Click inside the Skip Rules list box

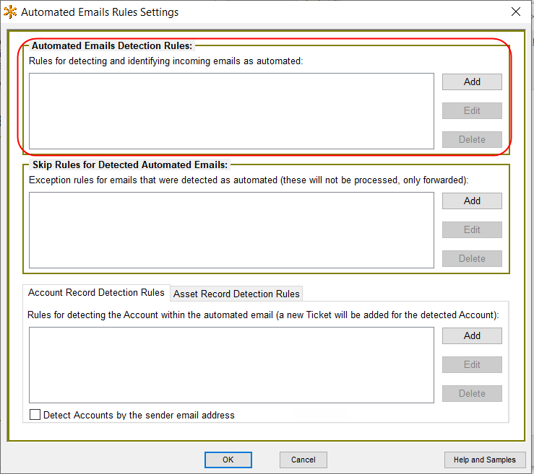coord(231,230)
